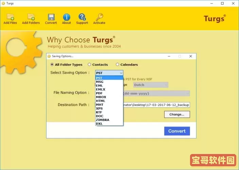239x170 pixels.
Task: Select the Calendars radio button
Action: tap(117, 65)
